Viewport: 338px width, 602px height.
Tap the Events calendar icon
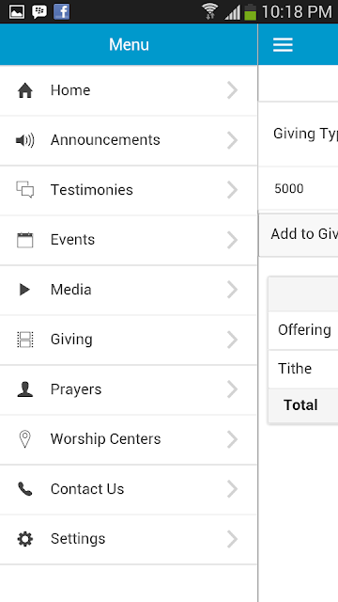coord(25,240)
